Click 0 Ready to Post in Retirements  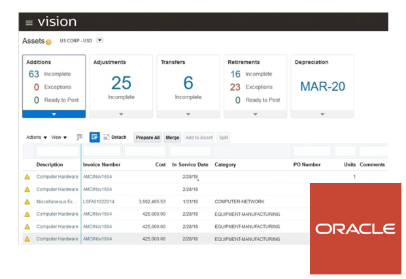(x=238, y=100)
